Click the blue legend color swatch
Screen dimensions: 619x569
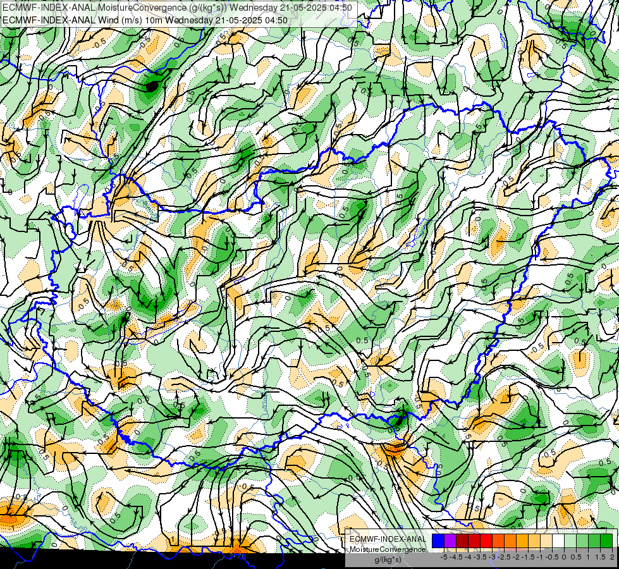438,541
